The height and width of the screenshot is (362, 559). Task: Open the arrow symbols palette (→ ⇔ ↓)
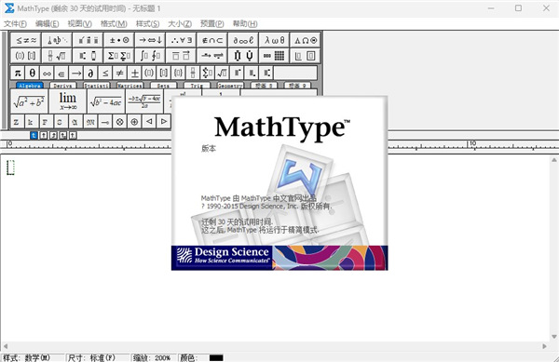150,40
